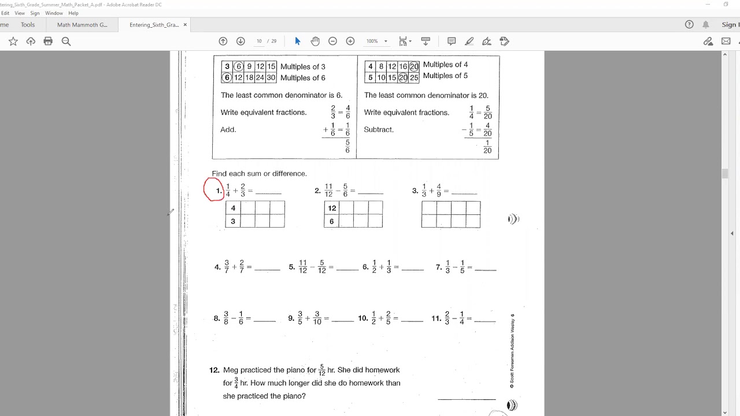Open the find text magnifier icon

[x=66, y=41]
